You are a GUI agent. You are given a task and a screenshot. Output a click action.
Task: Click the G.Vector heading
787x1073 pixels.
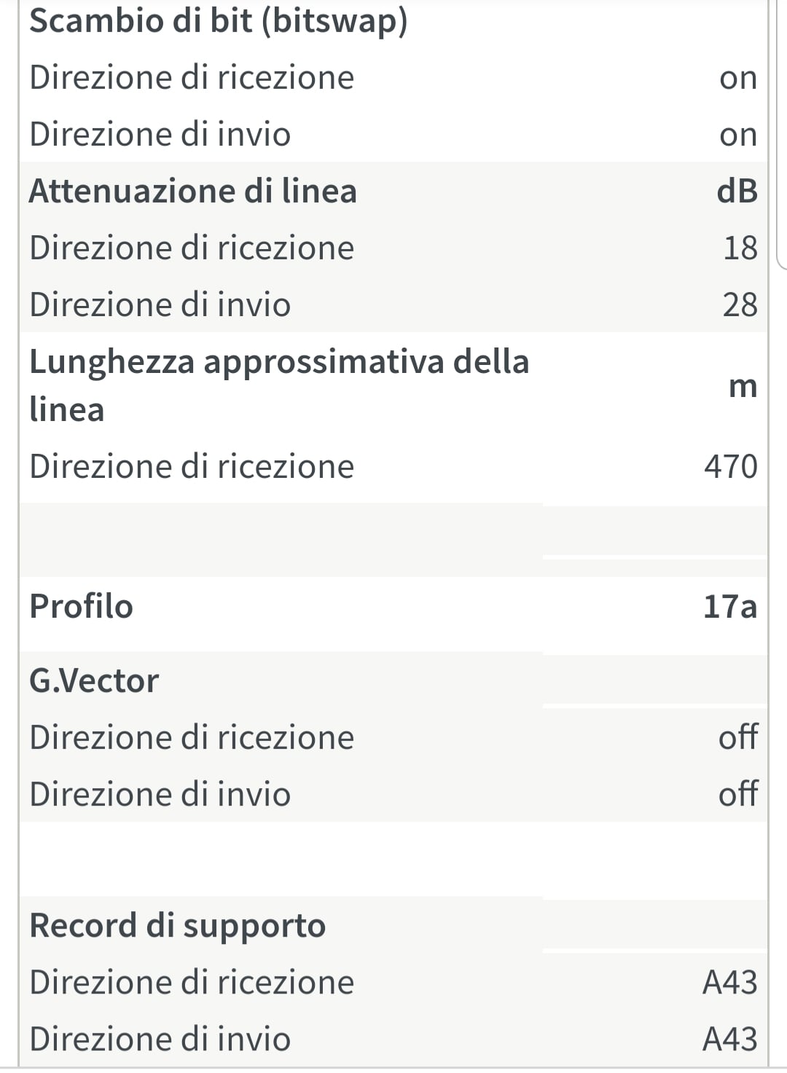pos(94,681)
